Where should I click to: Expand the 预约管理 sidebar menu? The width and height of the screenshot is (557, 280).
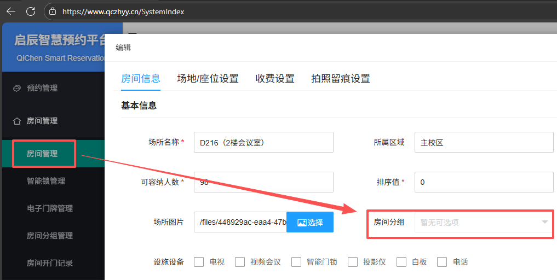point(42,88)
